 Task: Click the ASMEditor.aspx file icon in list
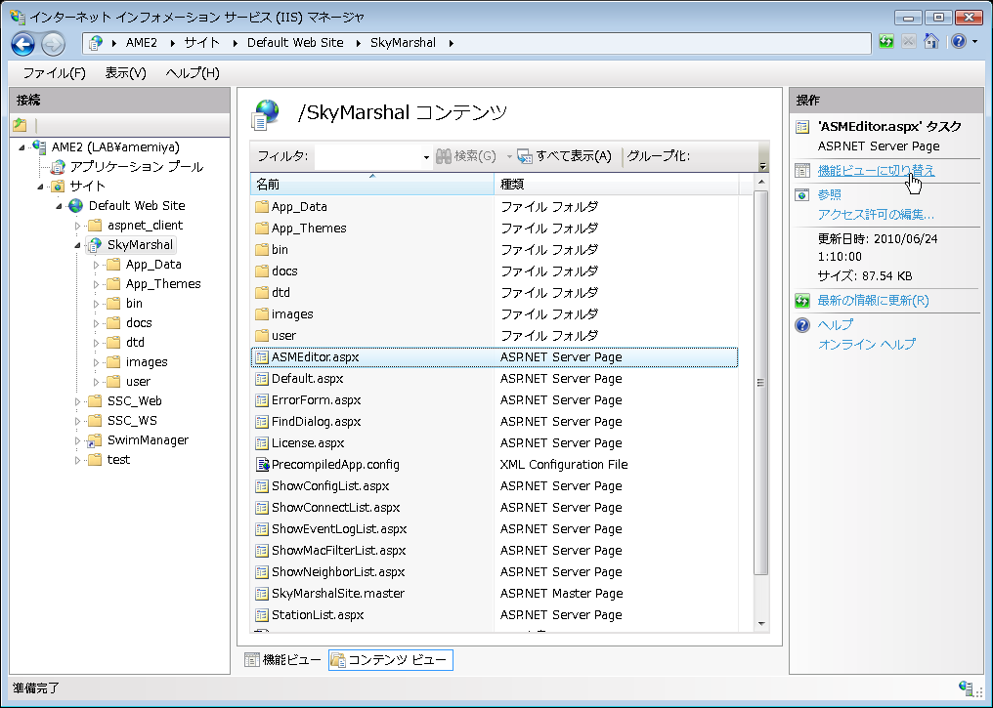pos(262,357)
